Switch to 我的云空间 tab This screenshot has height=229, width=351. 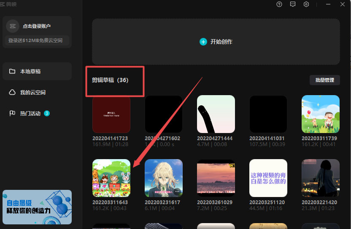click(37, 92)
